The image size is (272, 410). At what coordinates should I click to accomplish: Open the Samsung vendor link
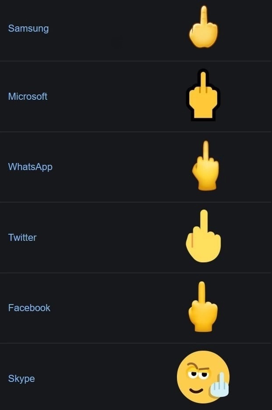click(x=28, y=28)
